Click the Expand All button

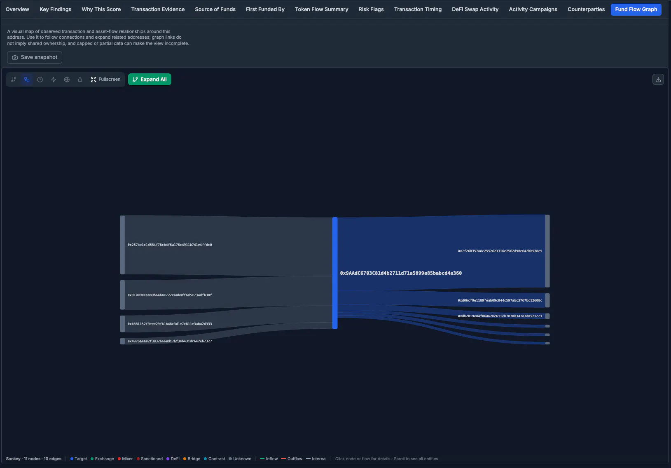[x=150, y=80]
